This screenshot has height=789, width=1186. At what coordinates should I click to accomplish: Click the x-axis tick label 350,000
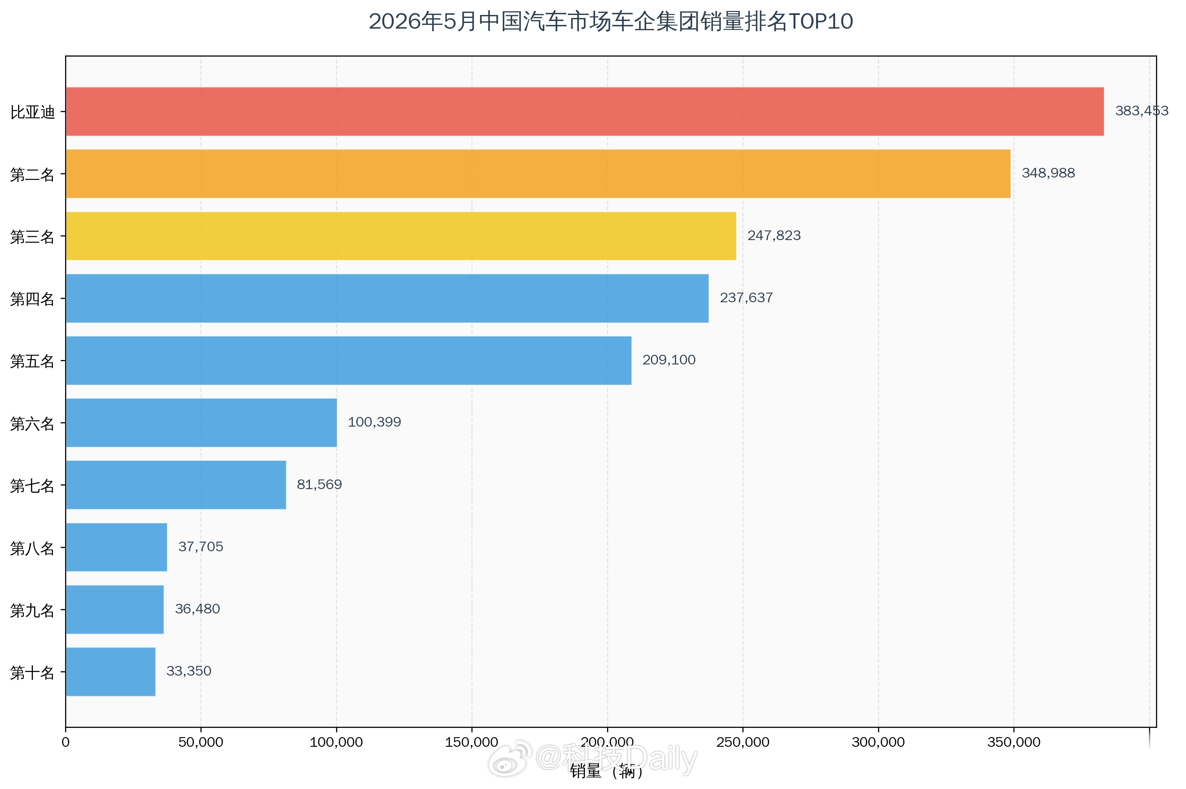click(1014, 742)
